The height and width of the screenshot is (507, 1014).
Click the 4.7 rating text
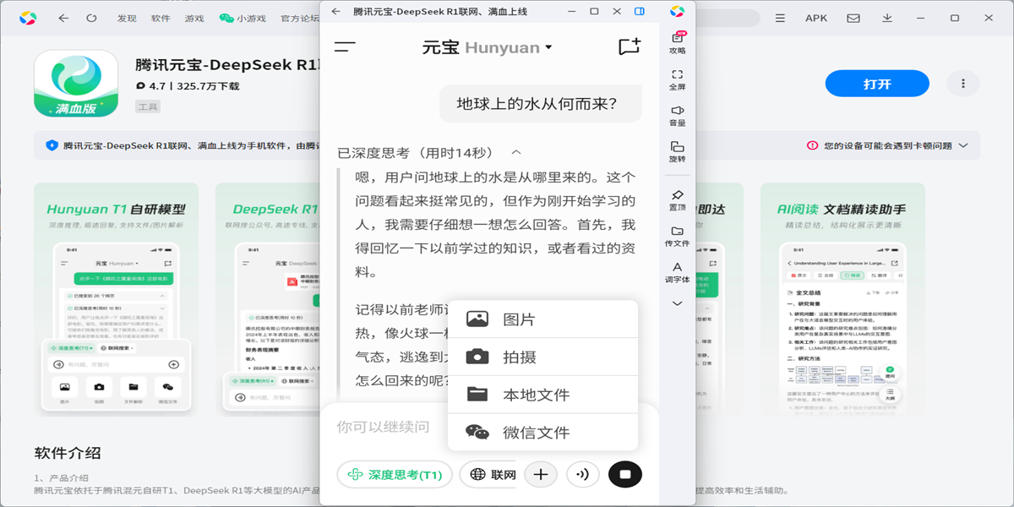click(158, 86)
